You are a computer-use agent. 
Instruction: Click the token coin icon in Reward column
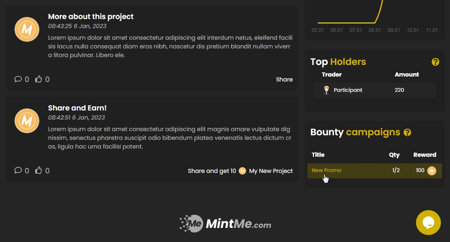click(432, 171)
